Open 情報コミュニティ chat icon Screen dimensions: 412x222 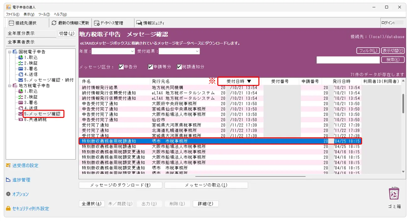pos(139,23)
